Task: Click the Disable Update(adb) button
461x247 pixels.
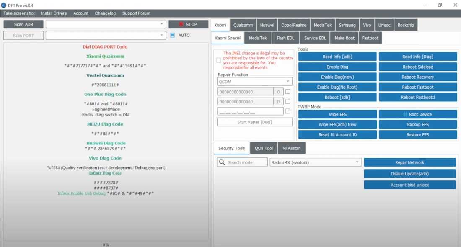Action: tap(409, 174)
